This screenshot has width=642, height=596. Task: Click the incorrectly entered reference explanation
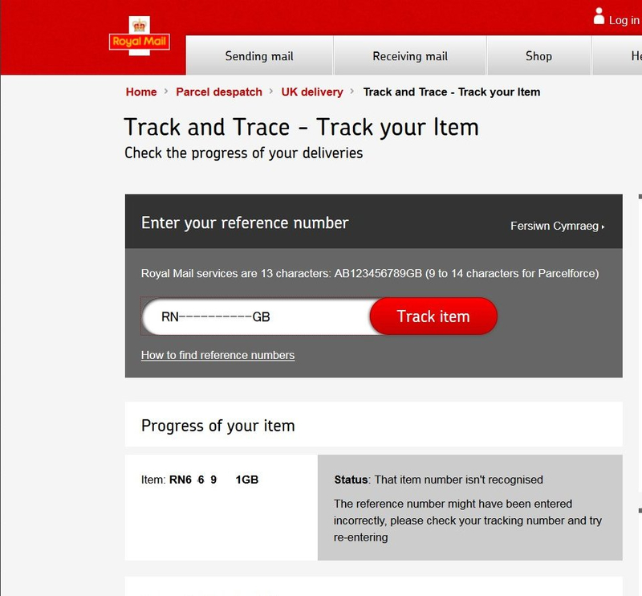(468, 520)
